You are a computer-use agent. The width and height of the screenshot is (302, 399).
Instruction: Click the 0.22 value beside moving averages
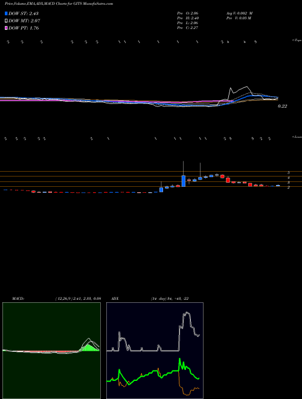point(282,106)
